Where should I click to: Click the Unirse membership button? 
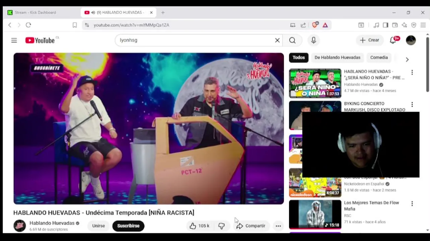click(x=98, y=226)
